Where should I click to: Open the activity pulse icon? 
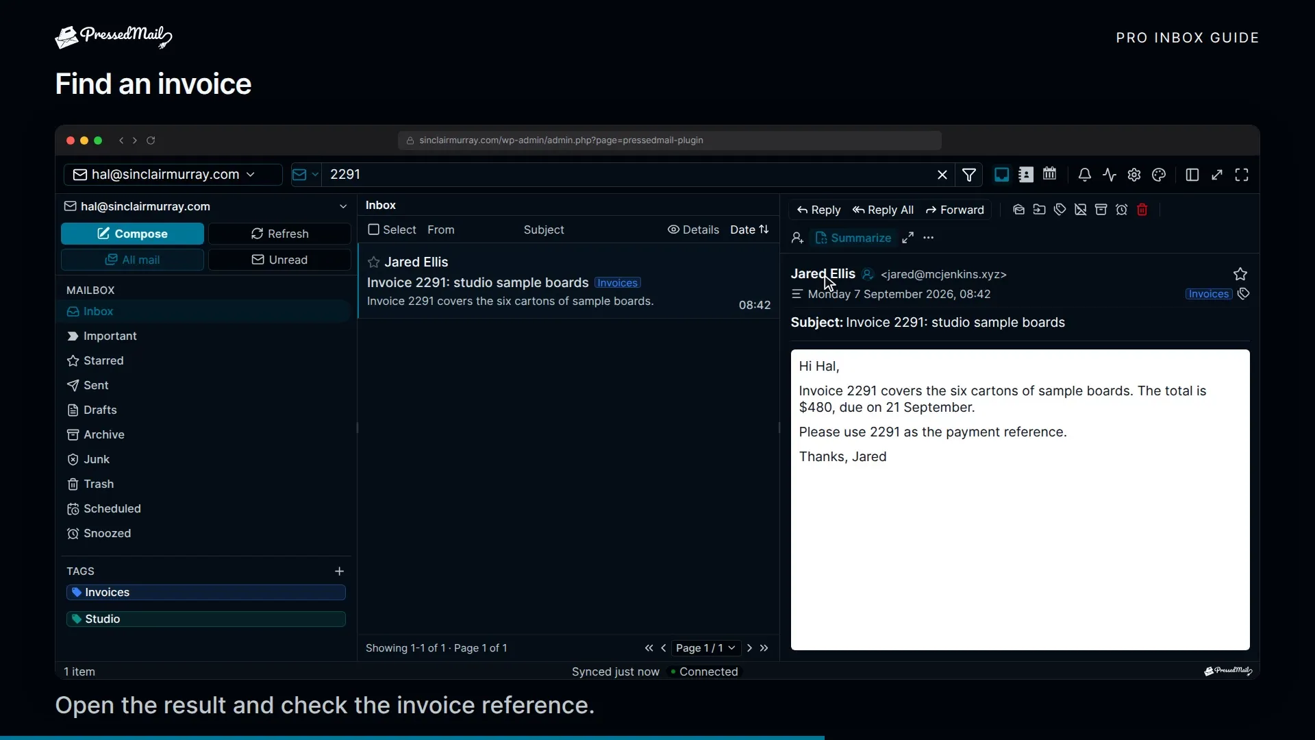[1110, 175]
